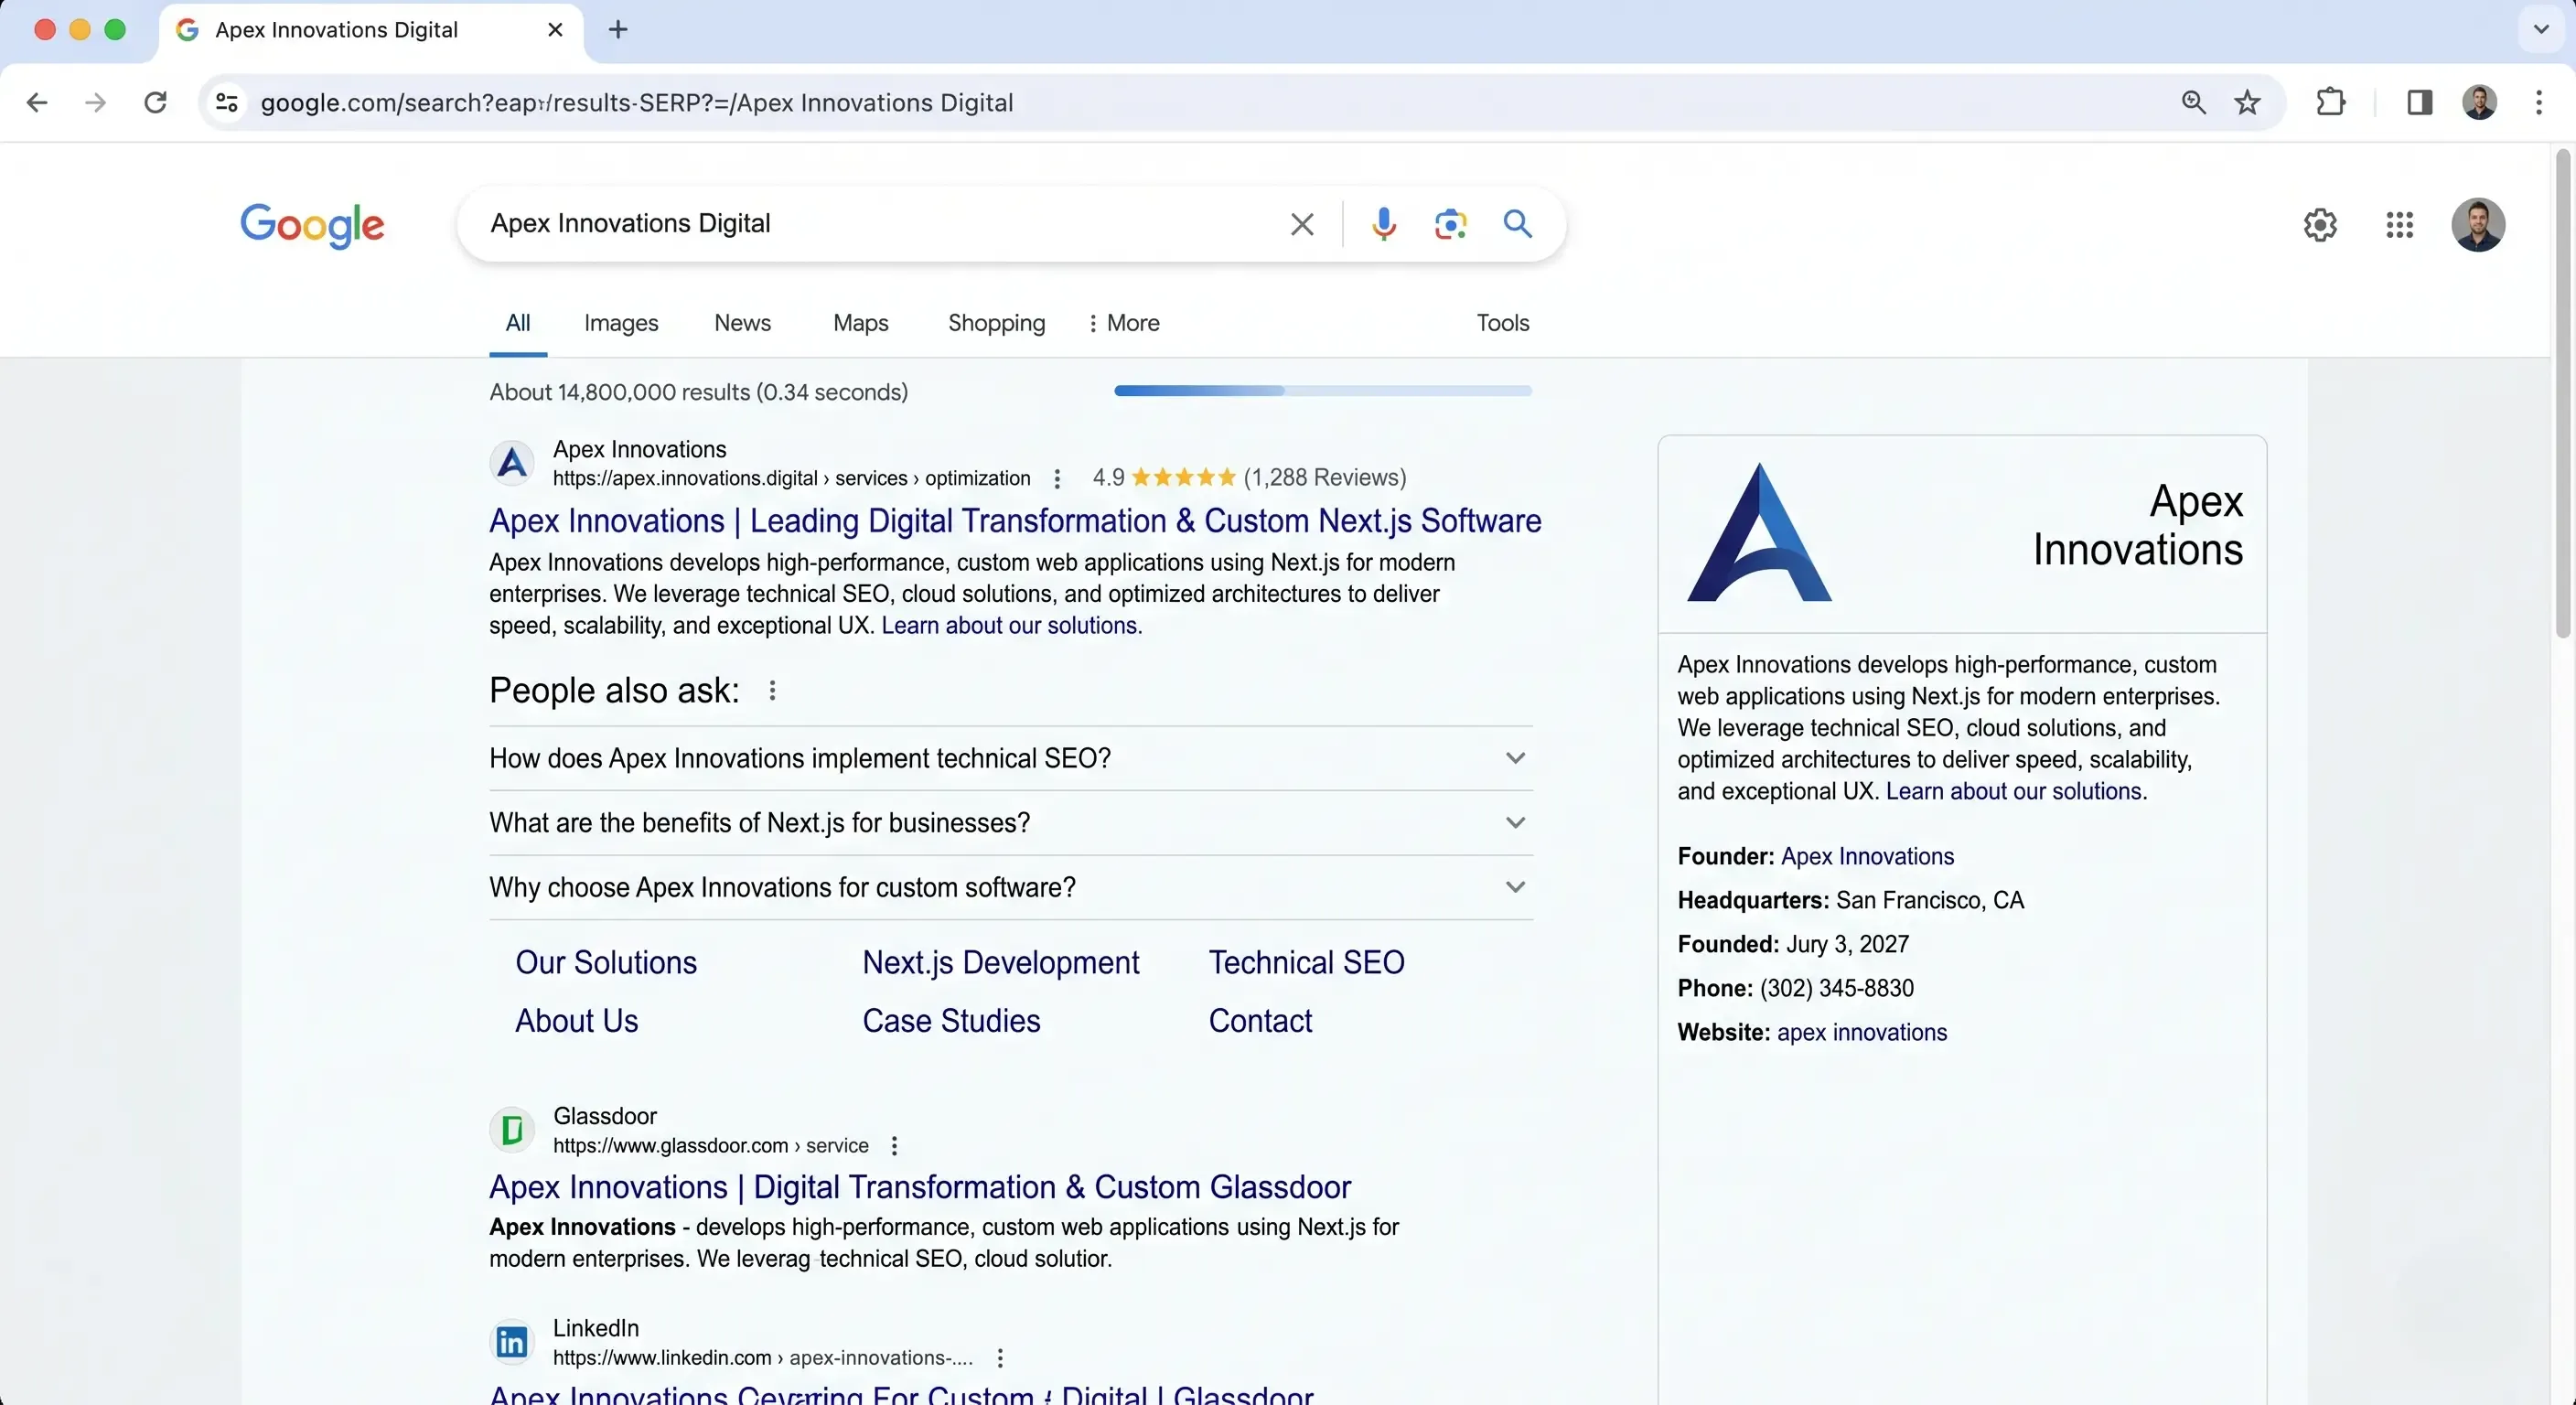Reload the current page
The height and width of the screenshot is (1405, 2576).
155,102
